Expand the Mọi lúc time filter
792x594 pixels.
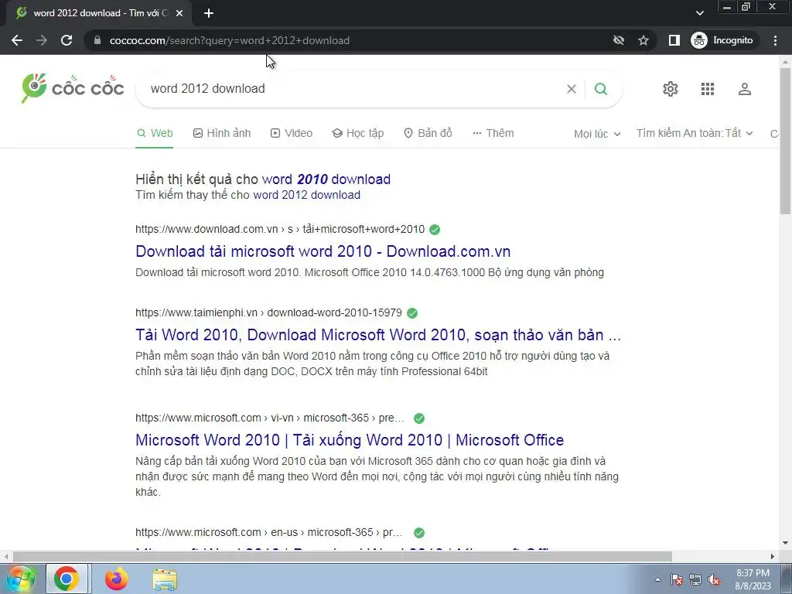tap(597, 134)
